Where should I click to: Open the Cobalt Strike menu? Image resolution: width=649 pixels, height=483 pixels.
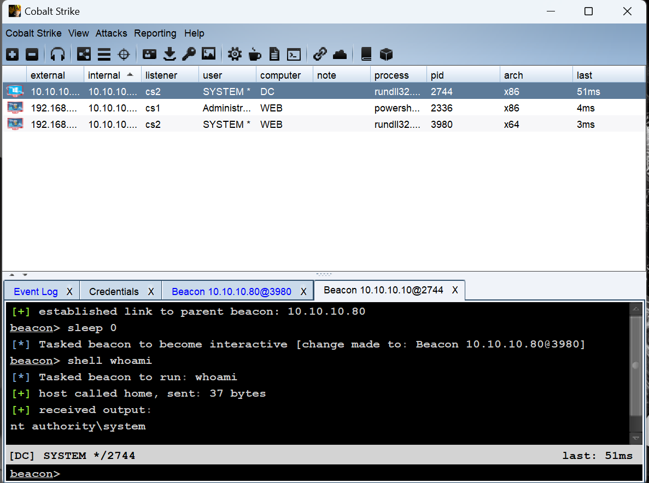pos(33,33)
